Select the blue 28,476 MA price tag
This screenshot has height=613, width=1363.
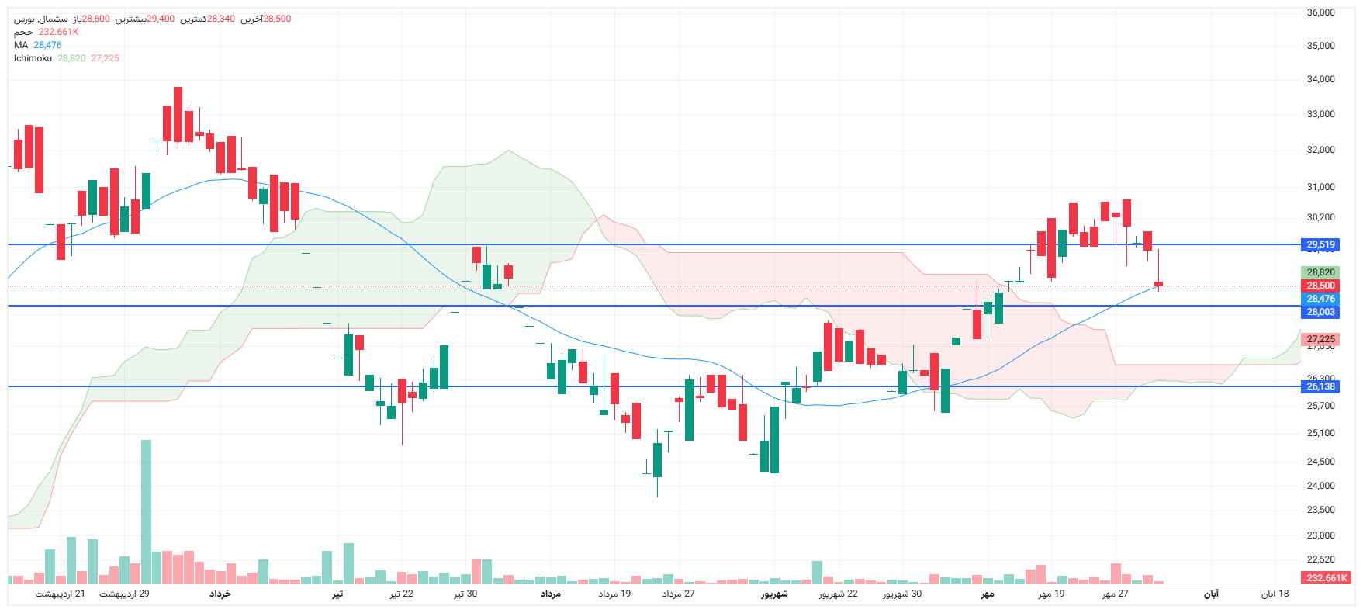(x=1320, y=299)
